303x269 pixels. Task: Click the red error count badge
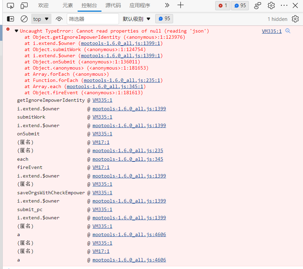pyautogui.click(x=223, y=5)
